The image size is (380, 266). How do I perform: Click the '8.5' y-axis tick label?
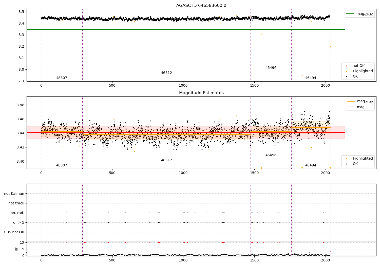coord(21,12)
